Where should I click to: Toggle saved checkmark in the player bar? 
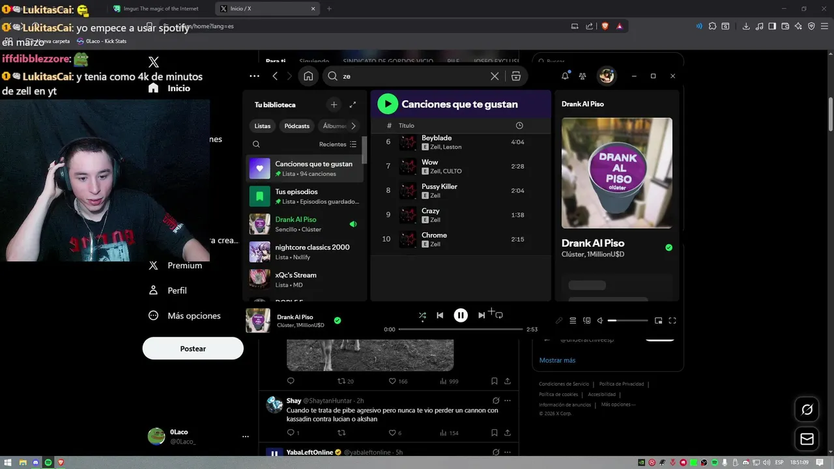tap(338, 320)
